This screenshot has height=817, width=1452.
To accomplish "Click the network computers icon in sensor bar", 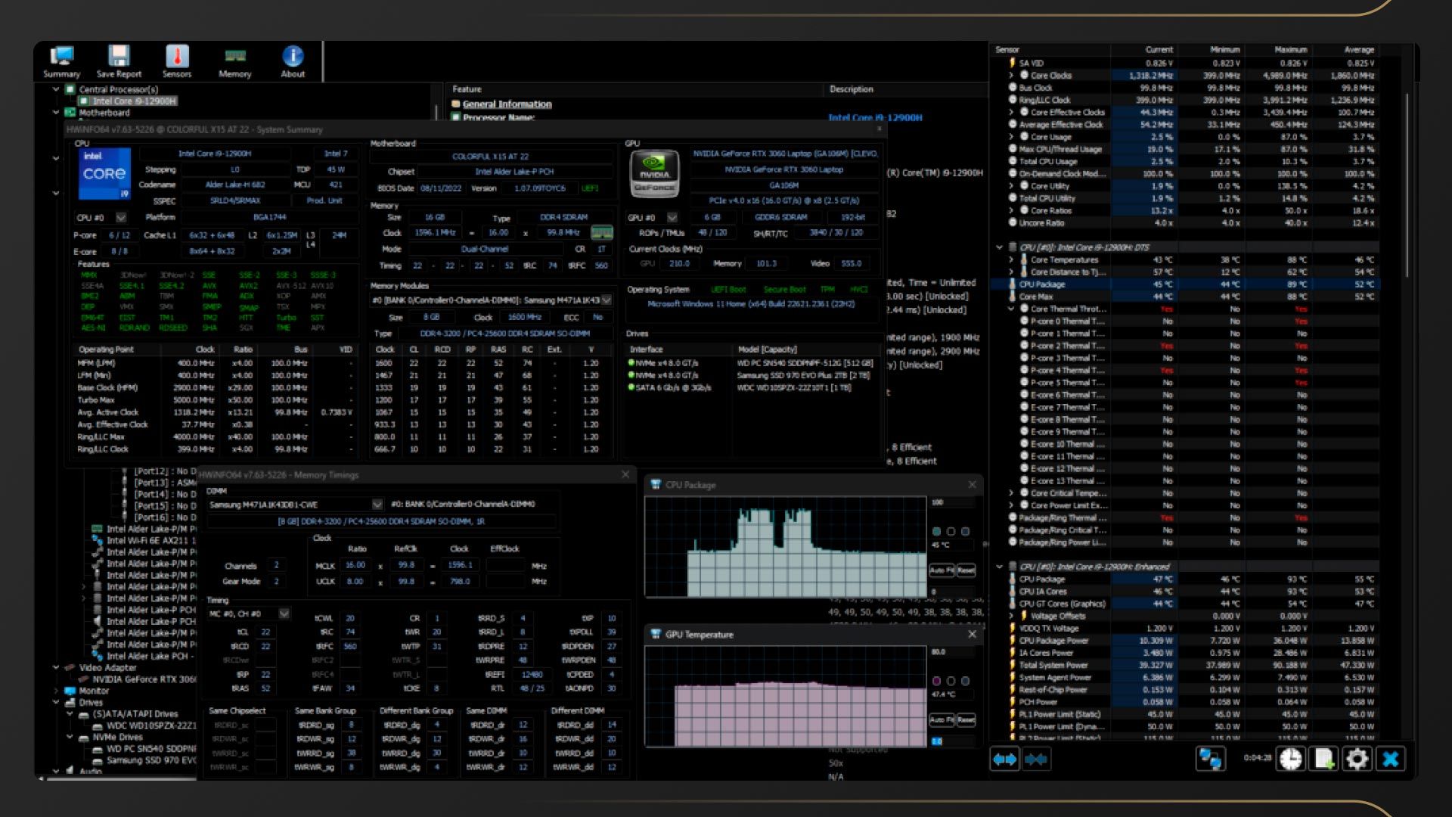I will click(x=1210, y=759).
